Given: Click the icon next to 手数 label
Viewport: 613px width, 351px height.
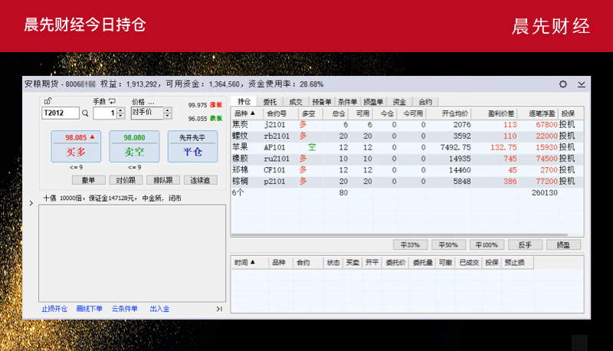Looking at the screenshot, I should 113,101.
